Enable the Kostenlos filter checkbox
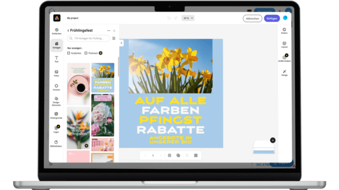339x190 pixels. [x=69, y=53]
